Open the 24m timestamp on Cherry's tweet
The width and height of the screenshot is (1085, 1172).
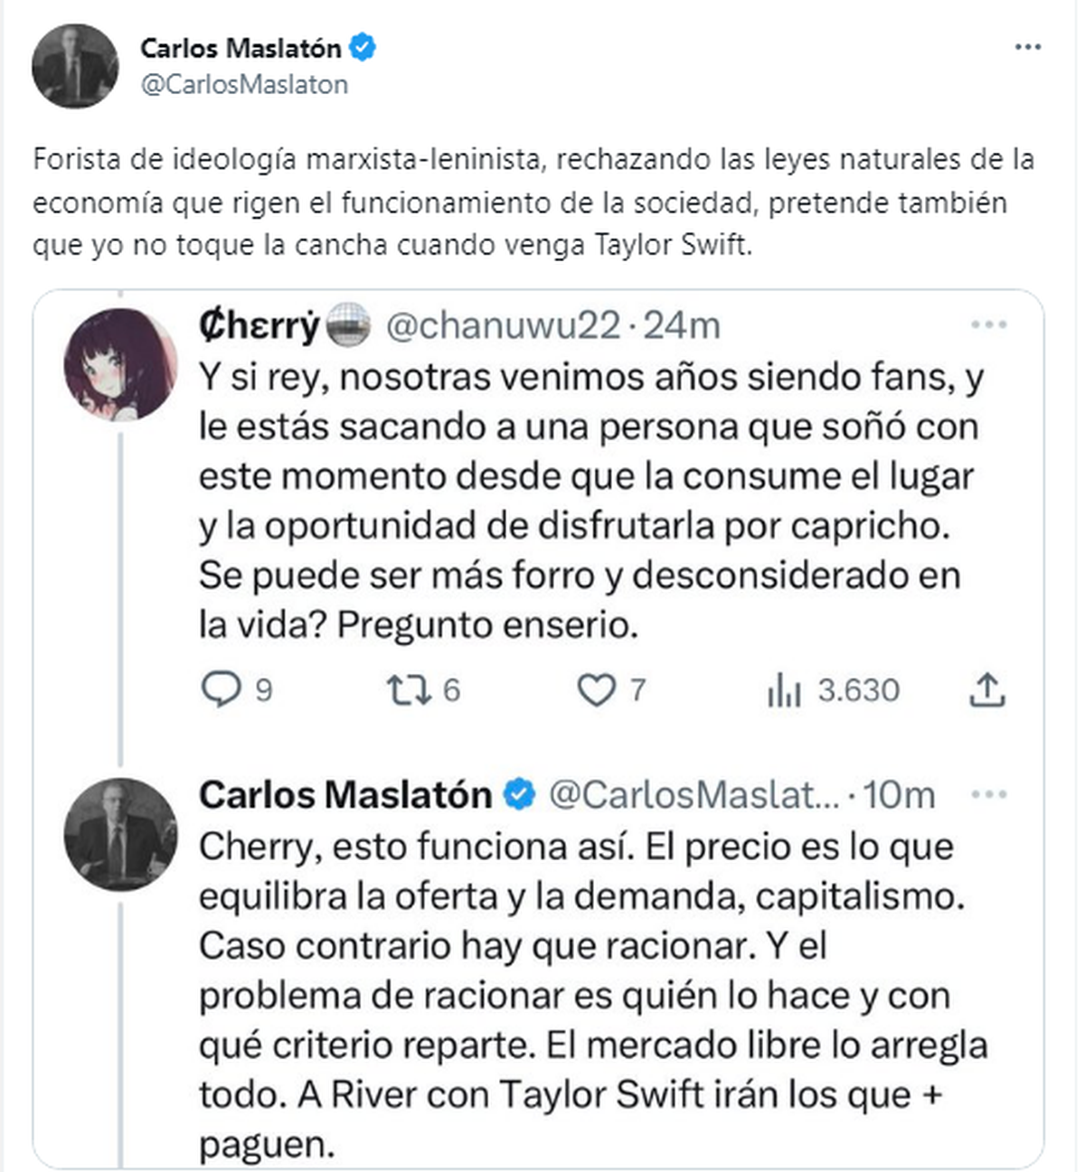point(682,325)
